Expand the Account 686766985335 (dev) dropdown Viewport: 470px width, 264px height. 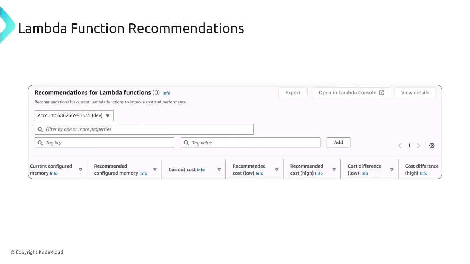coord(74,115)
